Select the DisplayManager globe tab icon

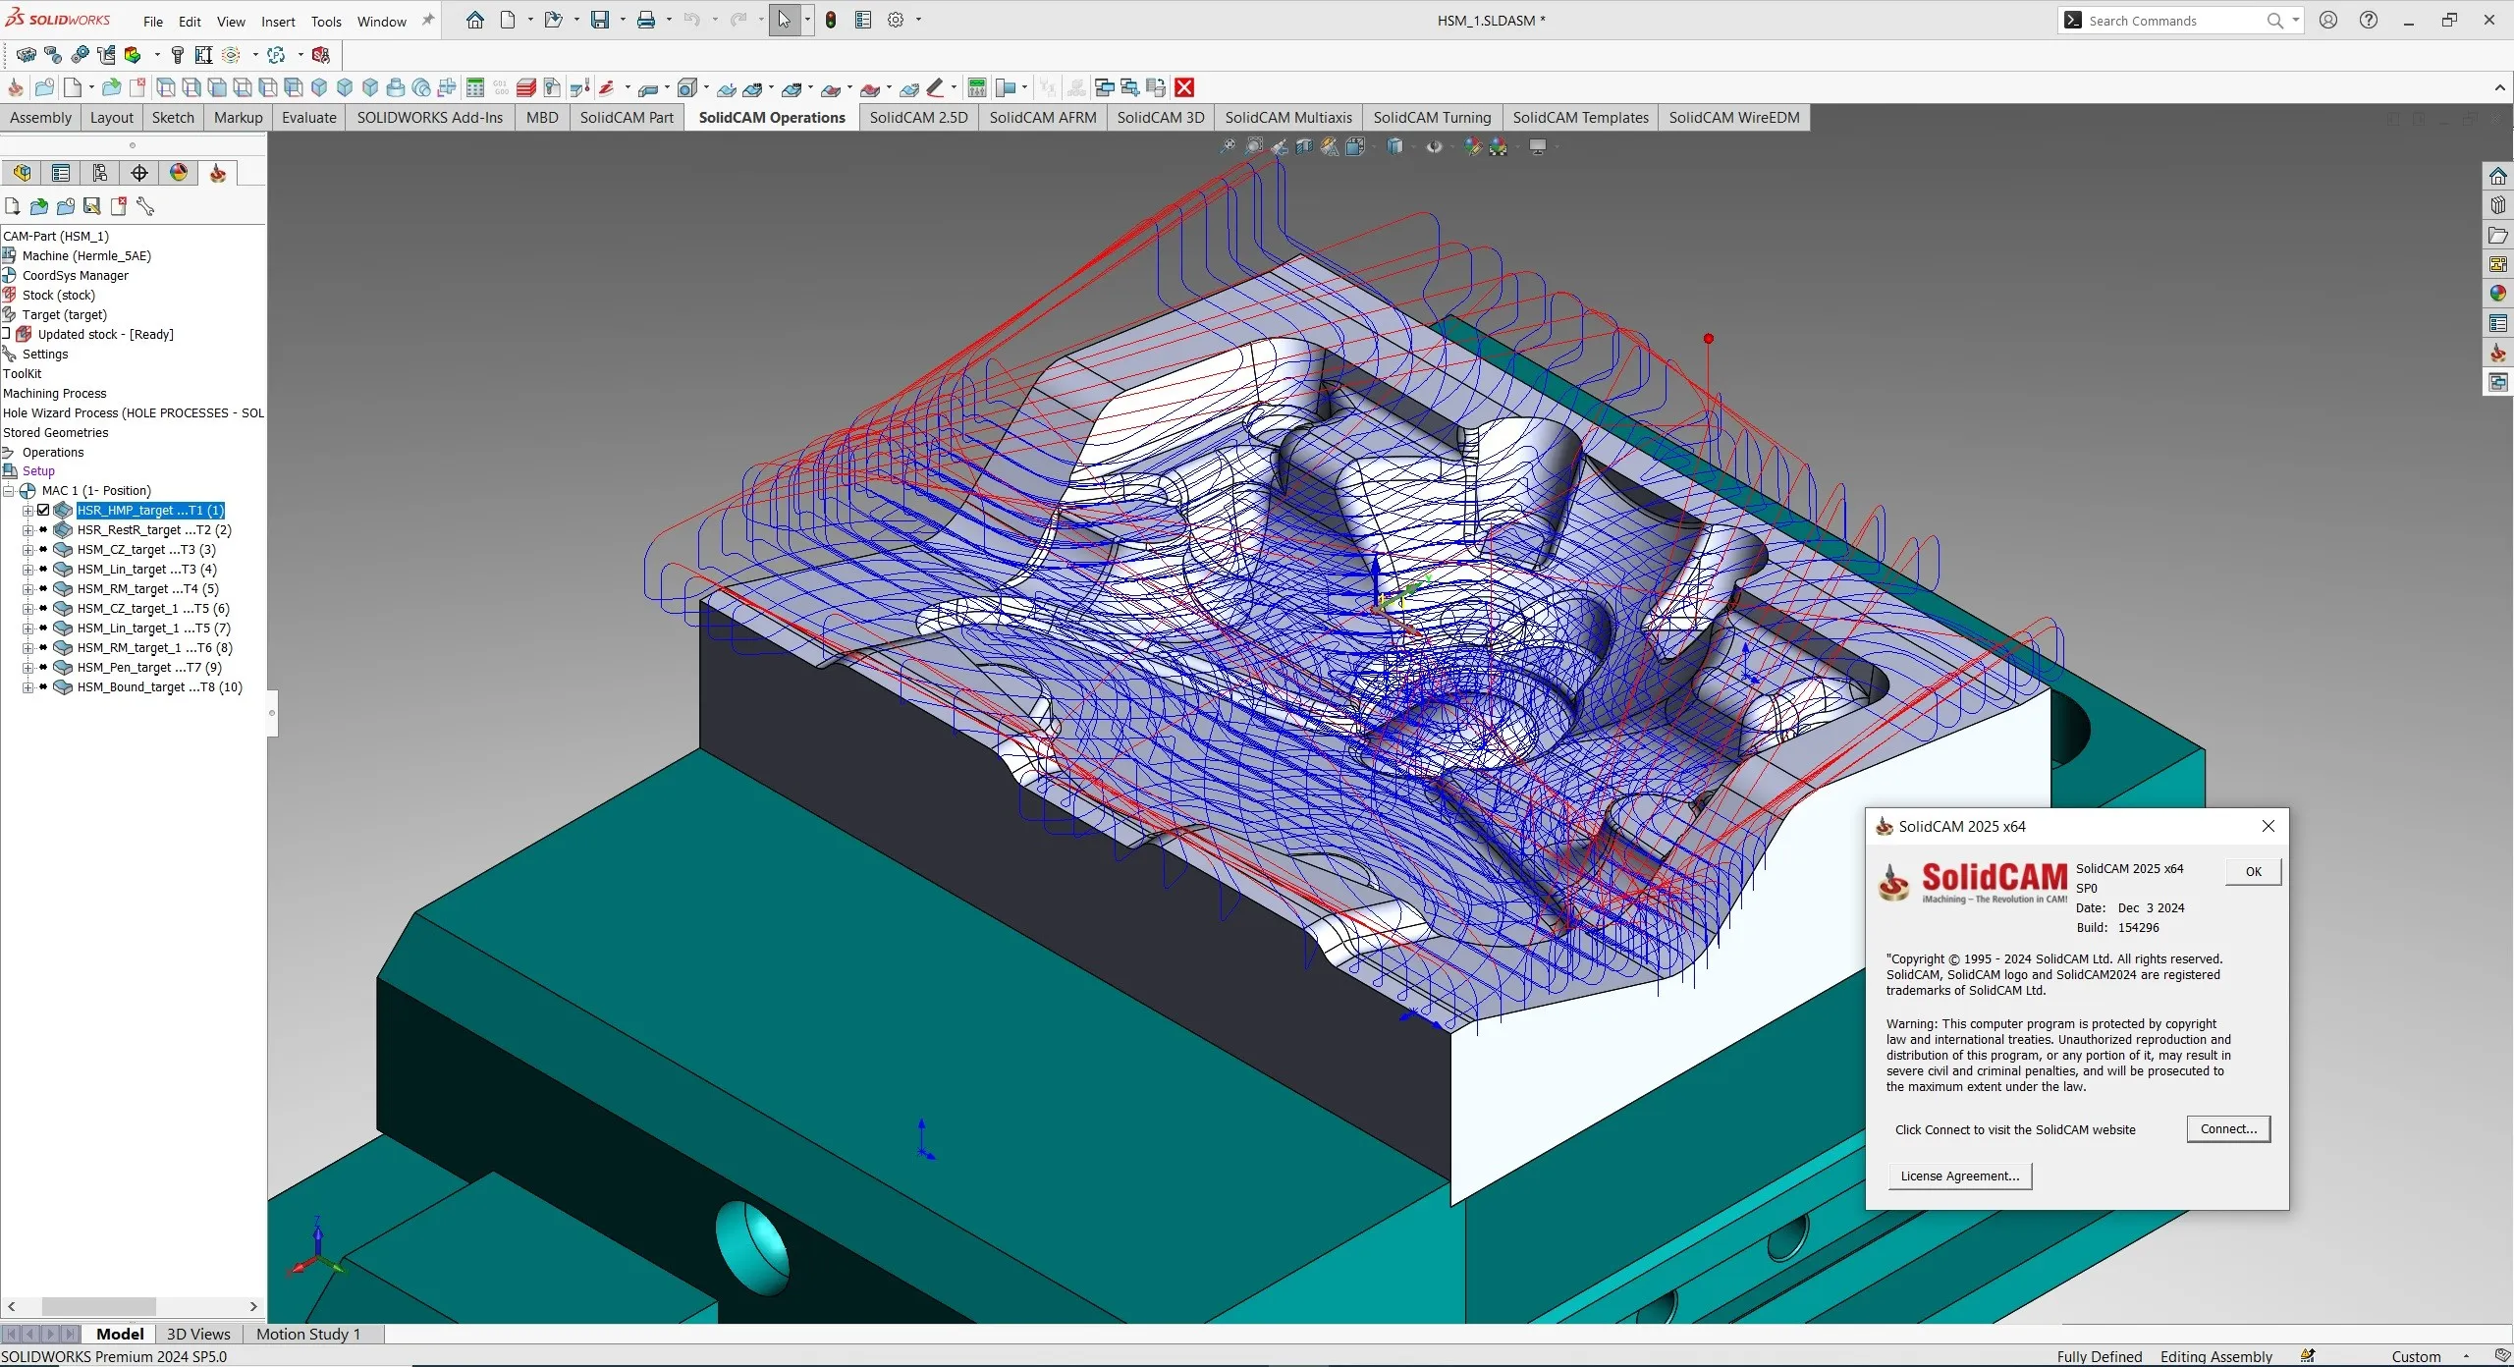178,173
